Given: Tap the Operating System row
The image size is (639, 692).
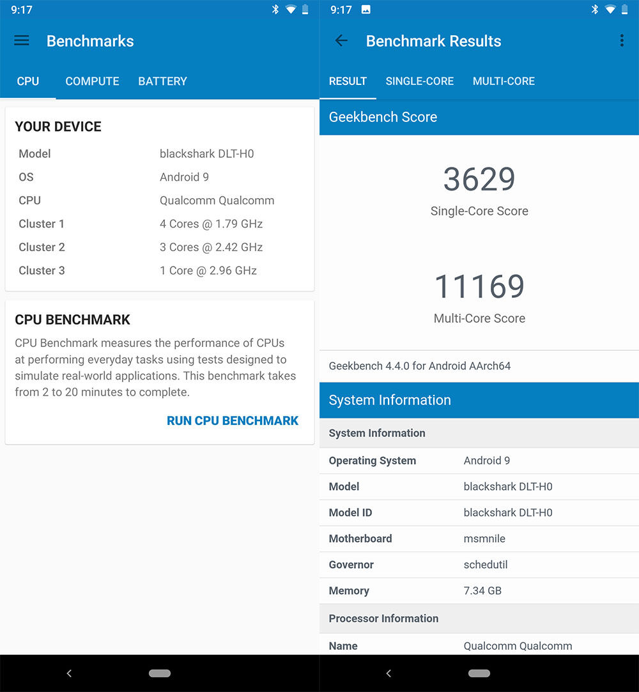Looking at the screenshot, I should pyautogui.click(x=479, y=461).
